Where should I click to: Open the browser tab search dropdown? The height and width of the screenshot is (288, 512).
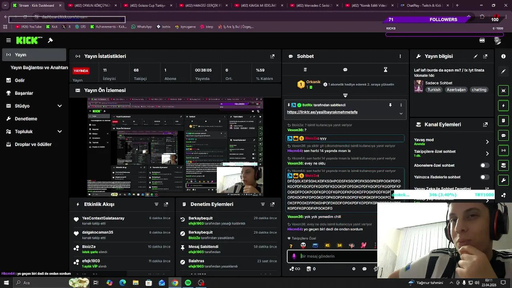[5, 6]
